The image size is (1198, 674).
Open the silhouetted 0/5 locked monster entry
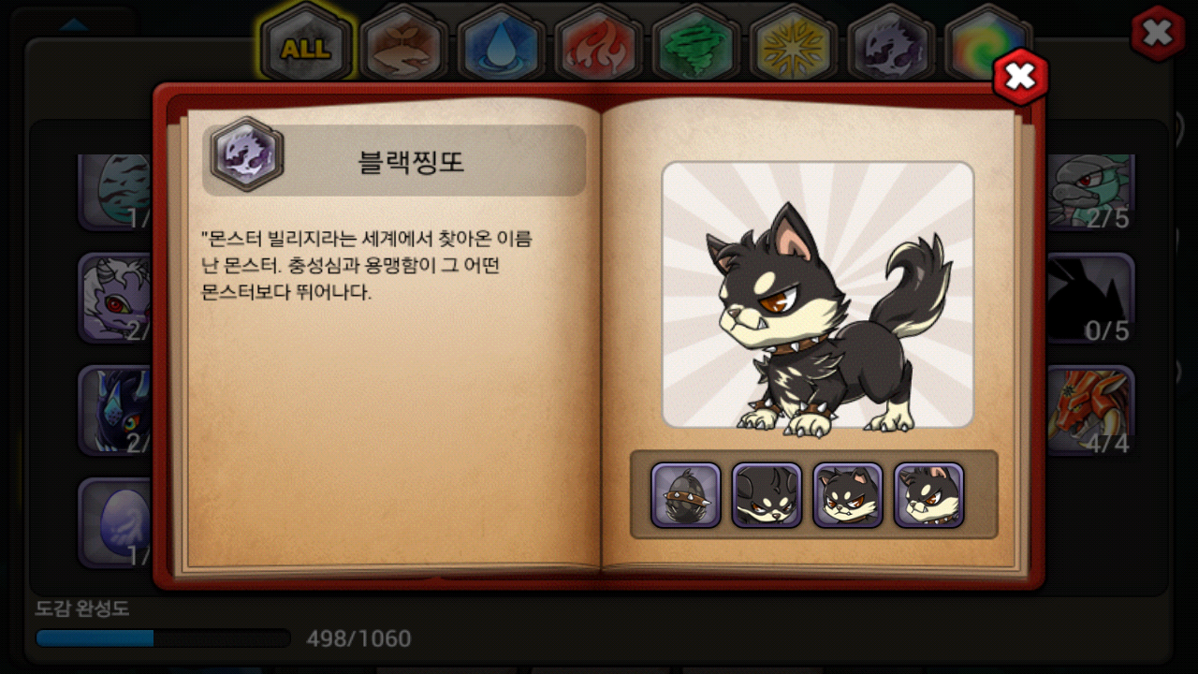tap(1090, 298)
